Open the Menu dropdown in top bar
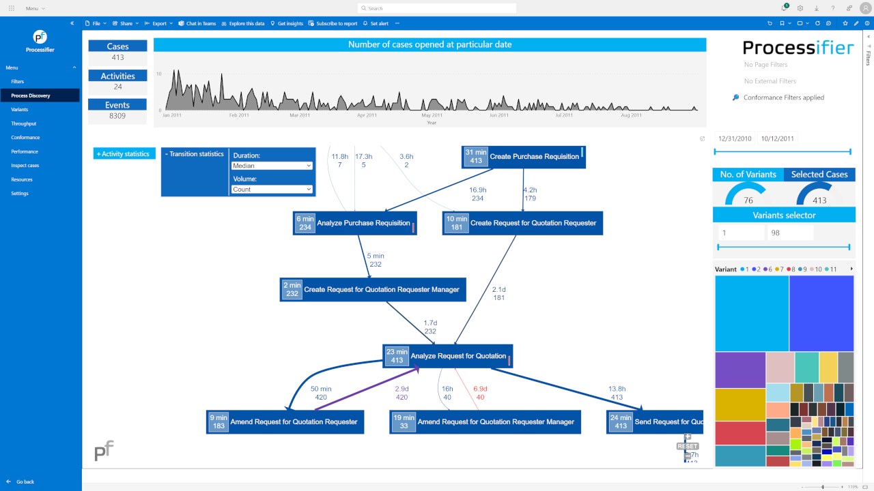Image resolution: width=874 pixels, height=491 pixels. click(35, 8)
